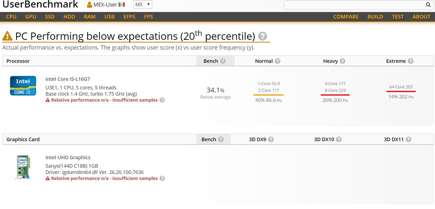The image size is (435, 209).
Task: Open the Heavy column help icon
Action: coord(342,61)
